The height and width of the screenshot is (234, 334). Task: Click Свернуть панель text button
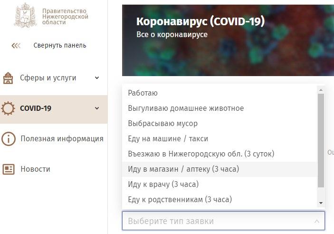[60, 46]
